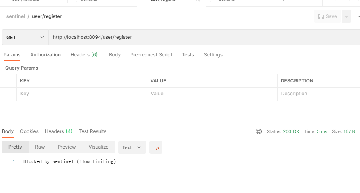This screenshot has height=193, width=360.
Task: Switch to Visualize response view
Action: 98,147
